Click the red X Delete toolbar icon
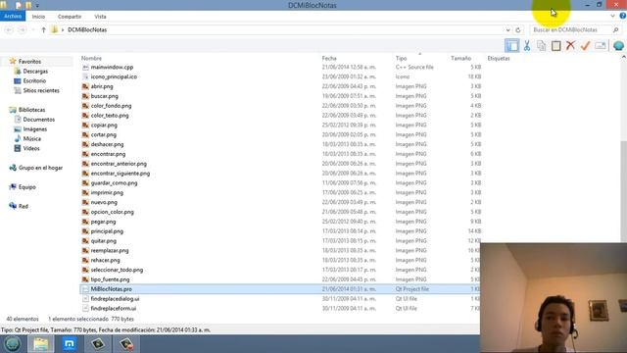This screenshot has width=627, height=353. (570, 45)
